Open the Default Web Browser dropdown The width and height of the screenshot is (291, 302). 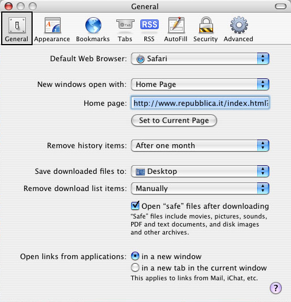[200, 58]
